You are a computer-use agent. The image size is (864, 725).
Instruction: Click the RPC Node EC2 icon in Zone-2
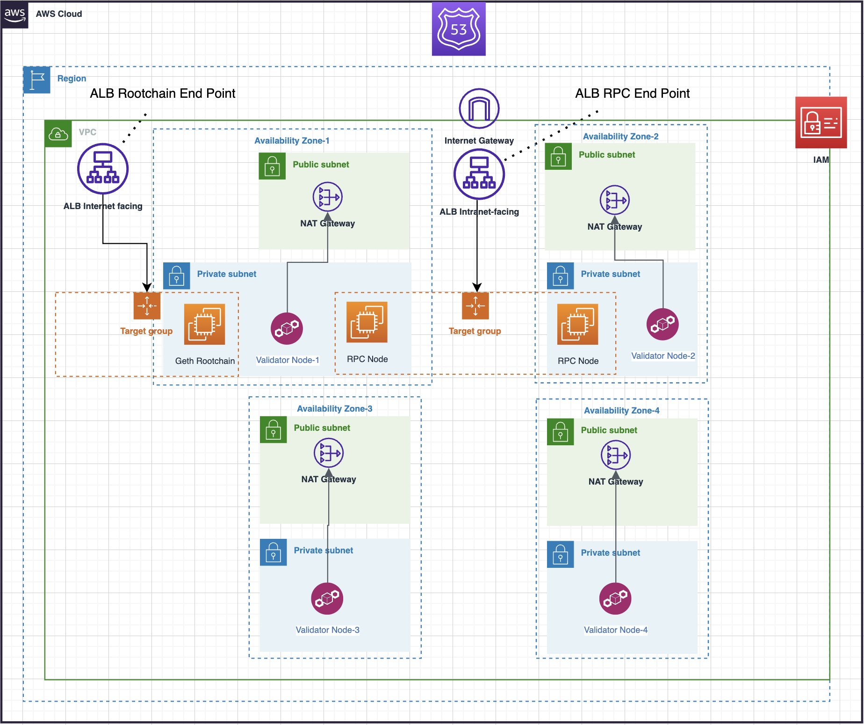[578, 324]
